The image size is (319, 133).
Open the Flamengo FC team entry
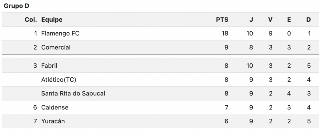click(x=60, y=33)
